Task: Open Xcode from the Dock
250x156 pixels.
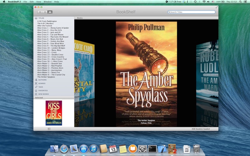Action: point(162,149)
